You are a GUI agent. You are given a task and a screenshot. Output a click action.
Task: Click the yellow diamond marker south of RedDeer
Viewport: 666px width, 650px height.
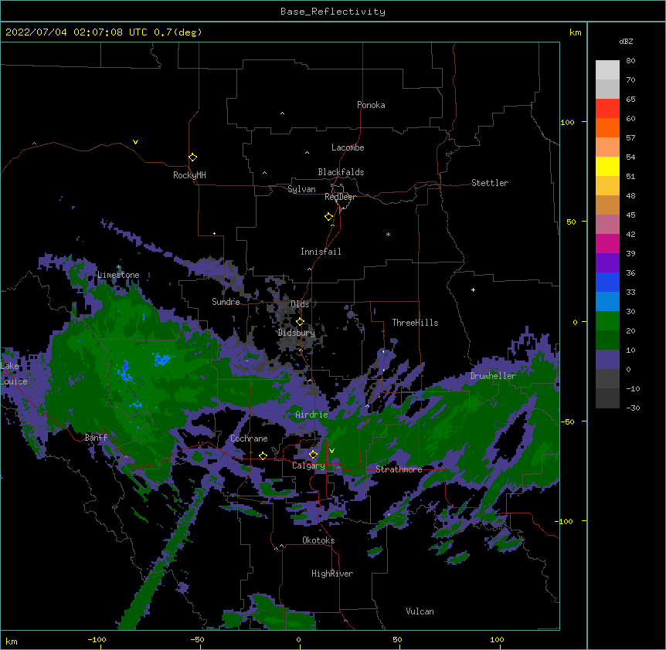(328, 217)
